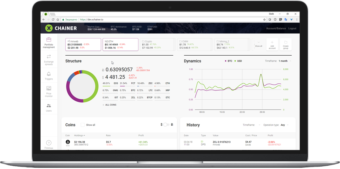Open Users icon in sidebar
This screenshot has height=169, width=340.
coord(49,106)
